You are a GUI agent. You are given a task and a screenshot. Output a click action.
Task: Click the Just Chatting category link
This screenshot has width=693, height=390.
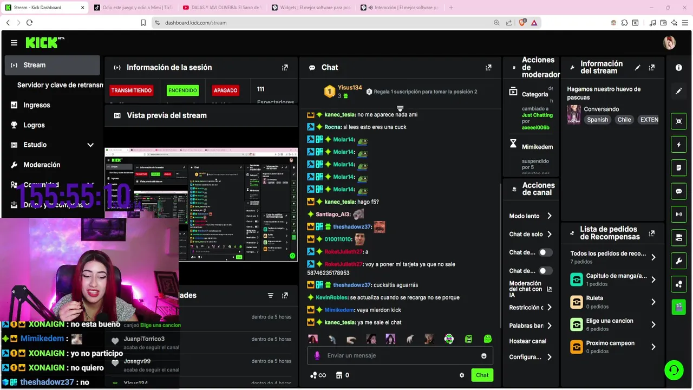click(x=537, y=115)
